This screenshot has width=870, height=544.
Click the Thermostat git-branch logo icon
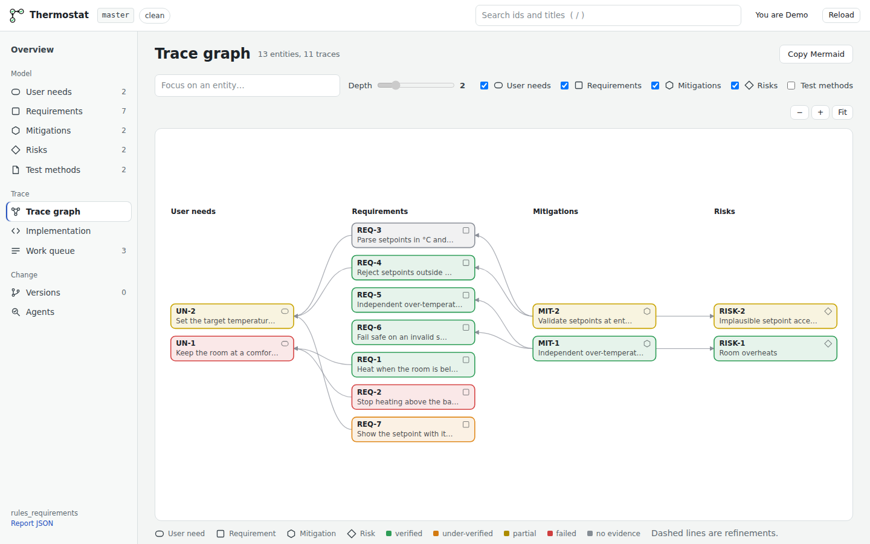[x=17, y=15]
